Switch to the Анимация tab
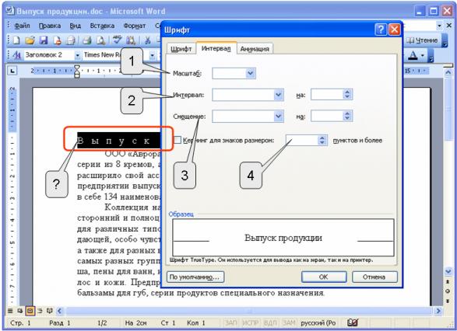Screen dimensions: 457x331 [255, 49]
